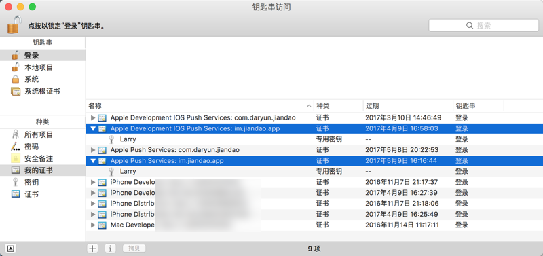
Task: Click key icon of Larry under Development Push
Action: 111,140
